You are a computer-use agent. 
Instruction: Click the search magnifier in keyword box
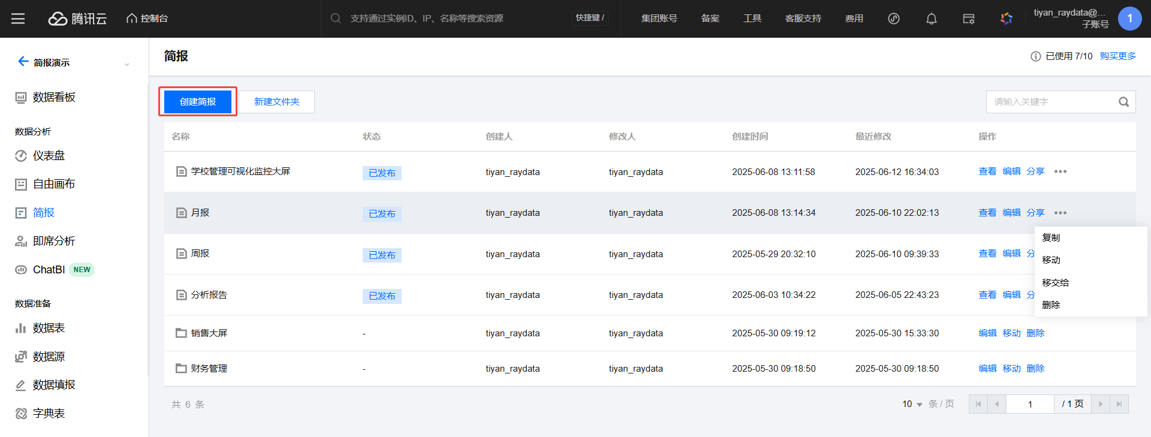(x=1123, y=102)
